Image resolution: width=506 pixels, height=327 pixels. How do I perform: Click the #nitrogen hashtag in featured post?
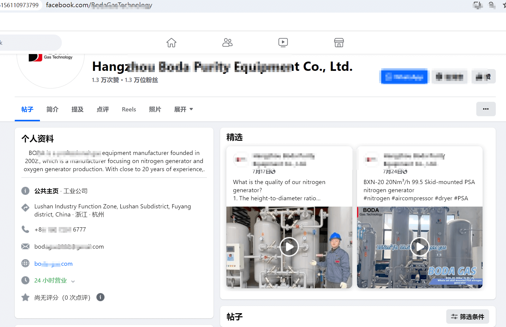[377, 198]
